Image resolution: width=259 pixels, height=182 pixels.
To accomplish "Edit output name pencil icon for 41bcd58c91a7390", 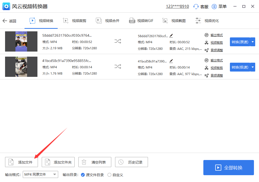I will tap(171, 61).
